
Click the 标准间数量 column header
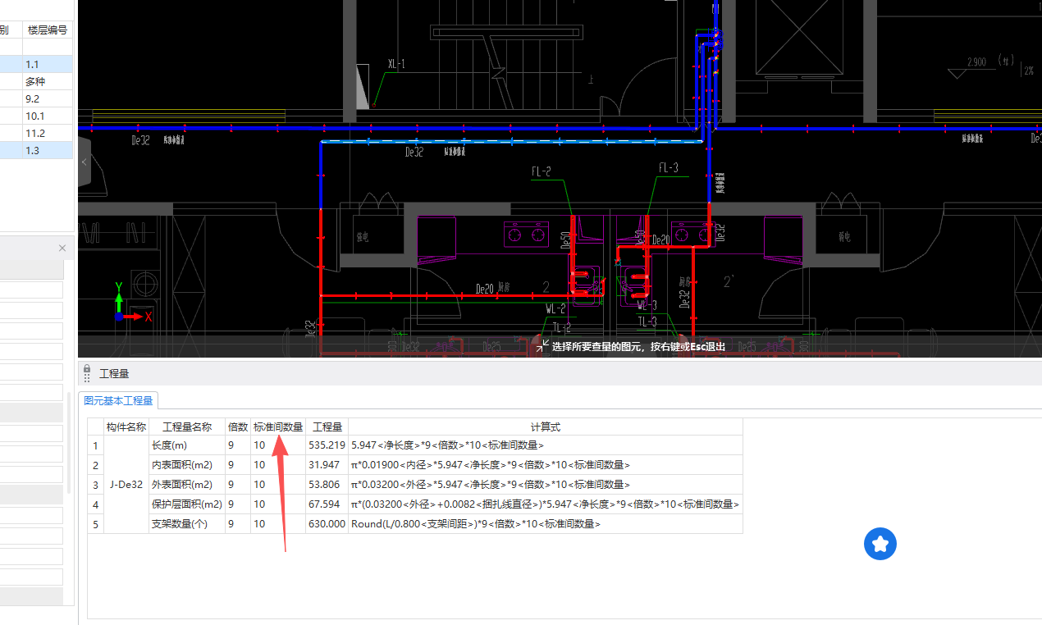pos(278,427)
